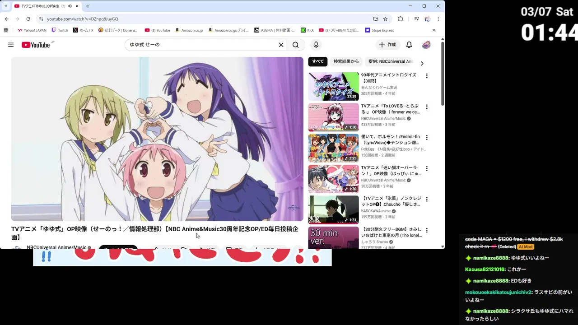578x325 pixels.
Task: Open the ABEMA bookmark
Action: pyautogui.click(x=275, y=30)
